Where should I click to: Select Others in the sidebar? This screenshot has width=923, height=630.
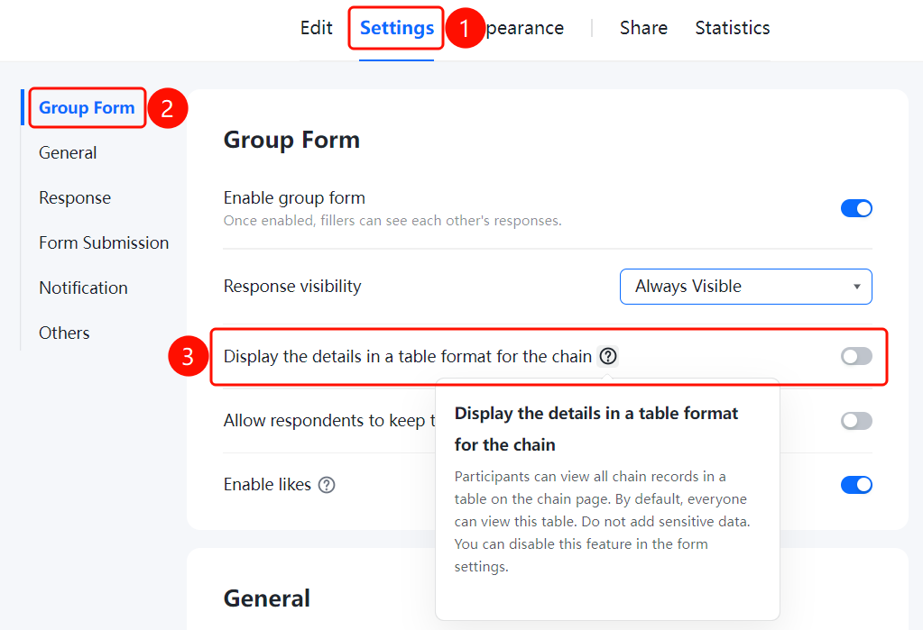(x=64, y=333)
